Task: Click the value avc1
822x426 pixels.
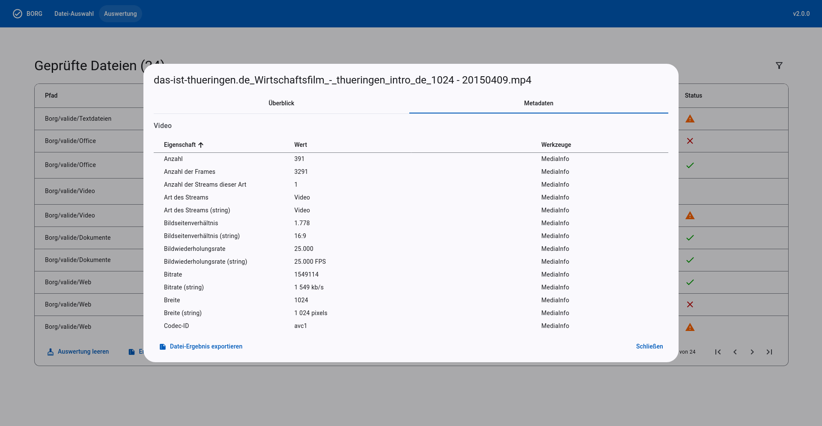Action: (x=301, y=326)
